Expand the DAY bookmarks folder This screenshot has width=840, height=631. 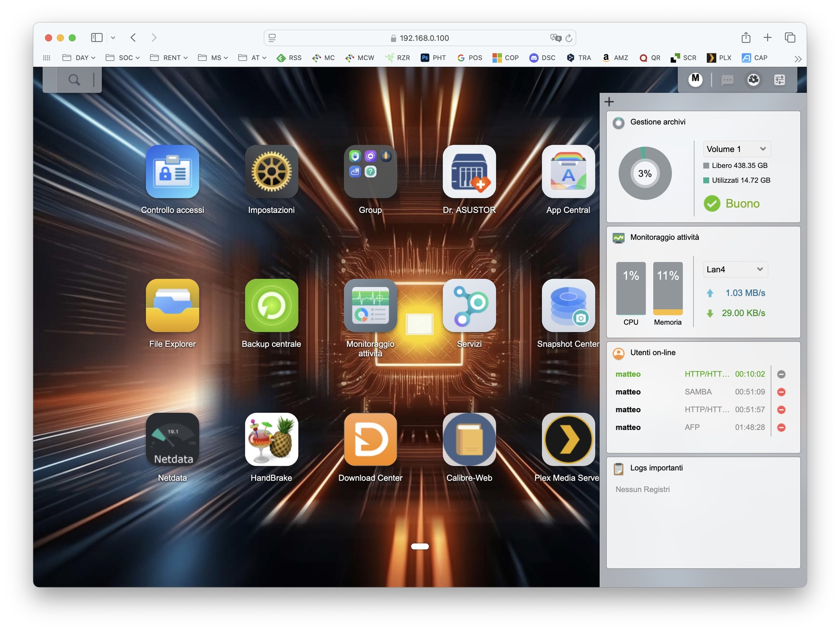tap(79, 58)
